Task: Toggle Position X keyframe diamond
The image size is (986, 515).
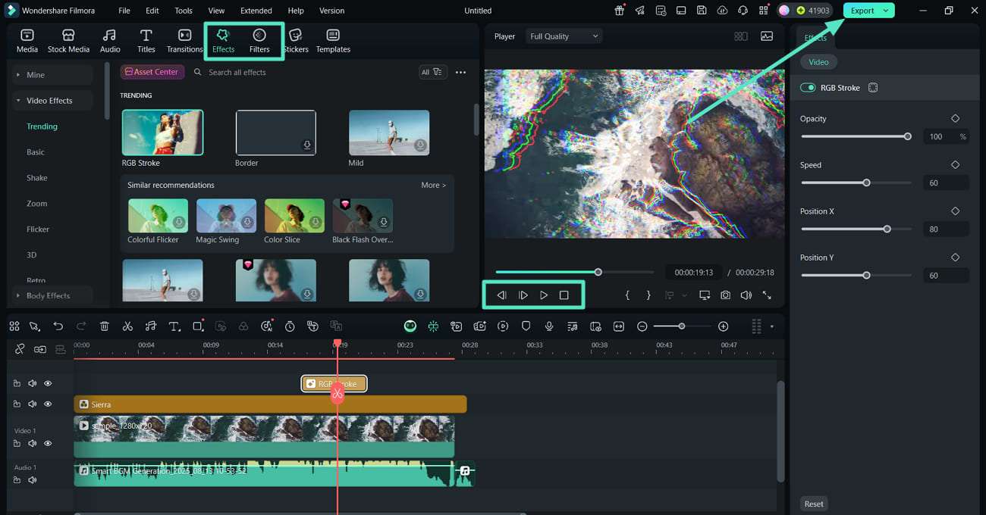Action: [955, 211]
